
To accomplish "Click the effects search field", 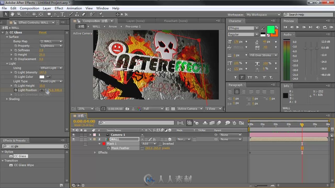I will click(35, 146).
